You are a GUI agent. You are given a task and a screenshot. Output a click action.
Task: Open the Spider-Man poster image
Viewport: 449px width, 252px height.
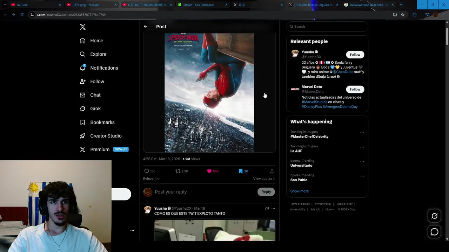209,93
